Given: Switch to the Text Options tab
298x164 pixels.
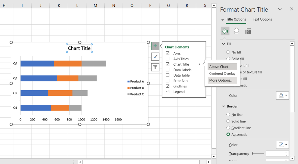Looking at the screenshot, I should pyautogui.click(x=262, y=19).
